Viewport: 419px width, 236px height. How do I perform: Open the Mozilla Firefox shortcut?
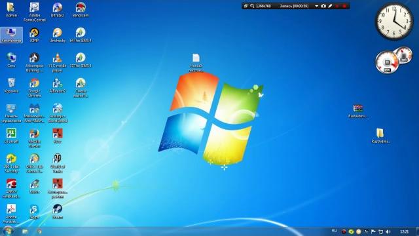[34, 138]
